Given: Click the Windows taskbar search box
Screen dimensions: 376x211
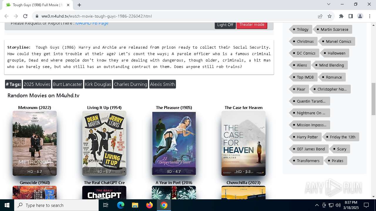Looking at the screenshot, I should (x=56, y=205).
